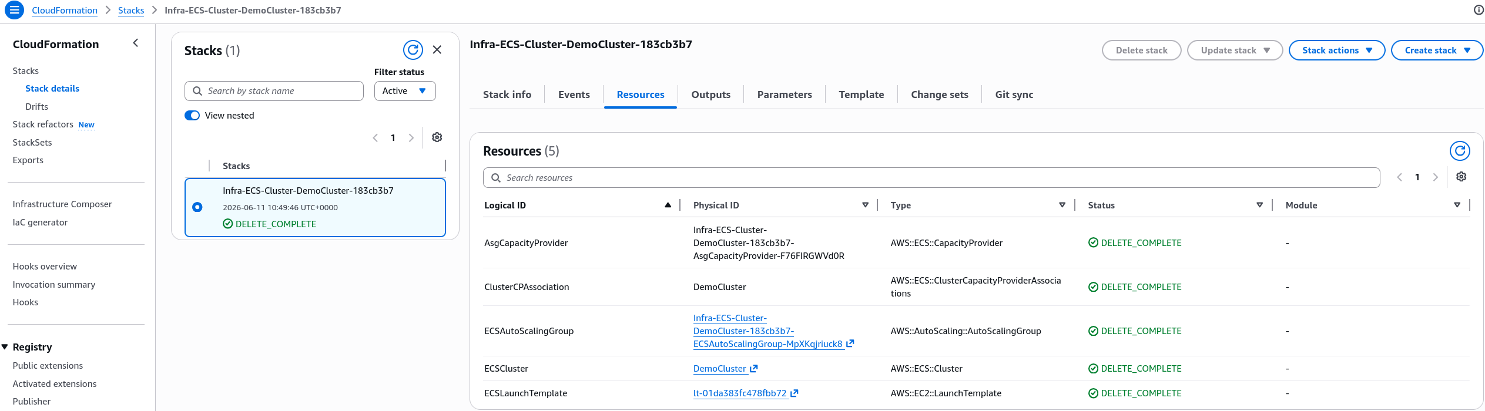Open Resources table preferences gear

1461,177
